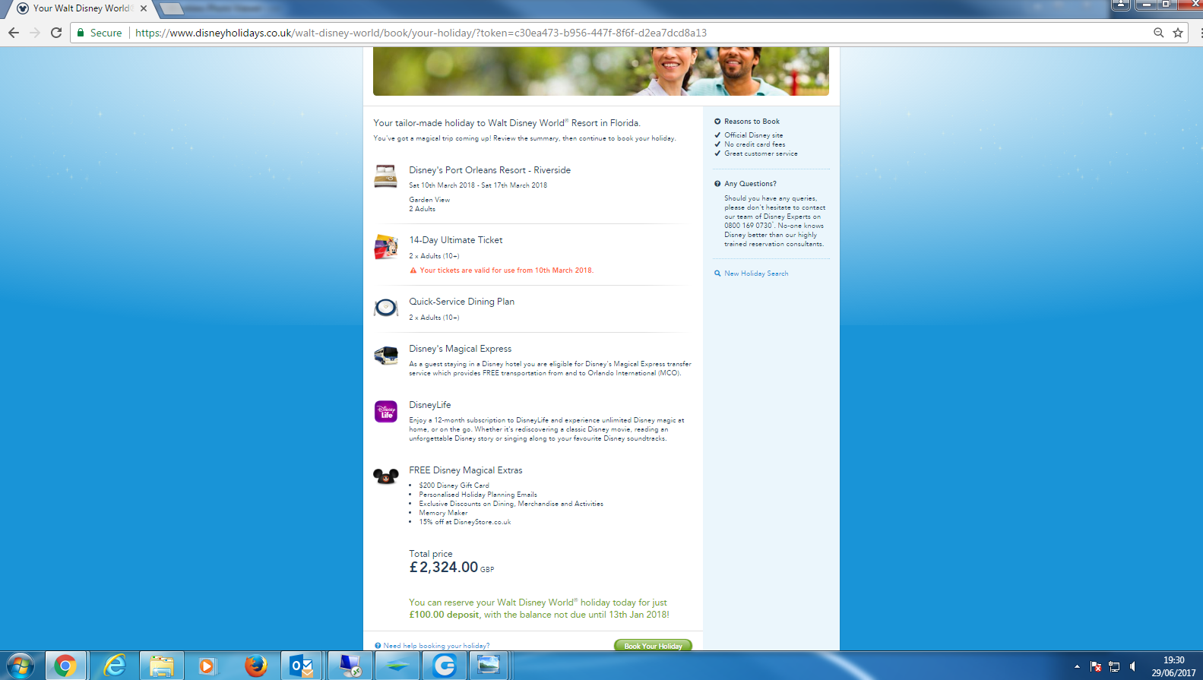Open the volume control in system tray
The height and width of the screenshot is (680, 1203).
1132,666
